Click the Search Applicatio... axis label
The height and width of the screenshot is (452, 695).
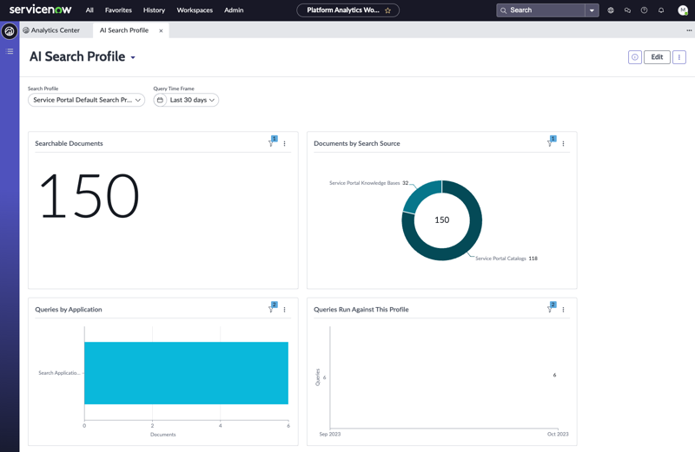click(x=59, y=373)
